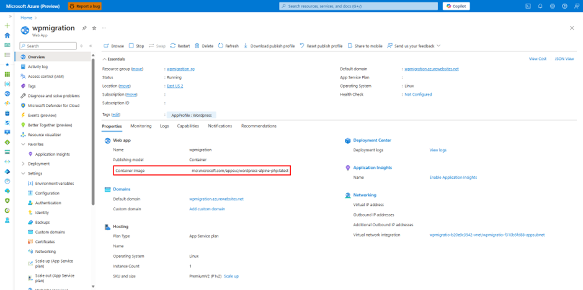Collapse the Settings section
Image resolution: width=583 pixels, height=290 pixels.
(24, 174)
